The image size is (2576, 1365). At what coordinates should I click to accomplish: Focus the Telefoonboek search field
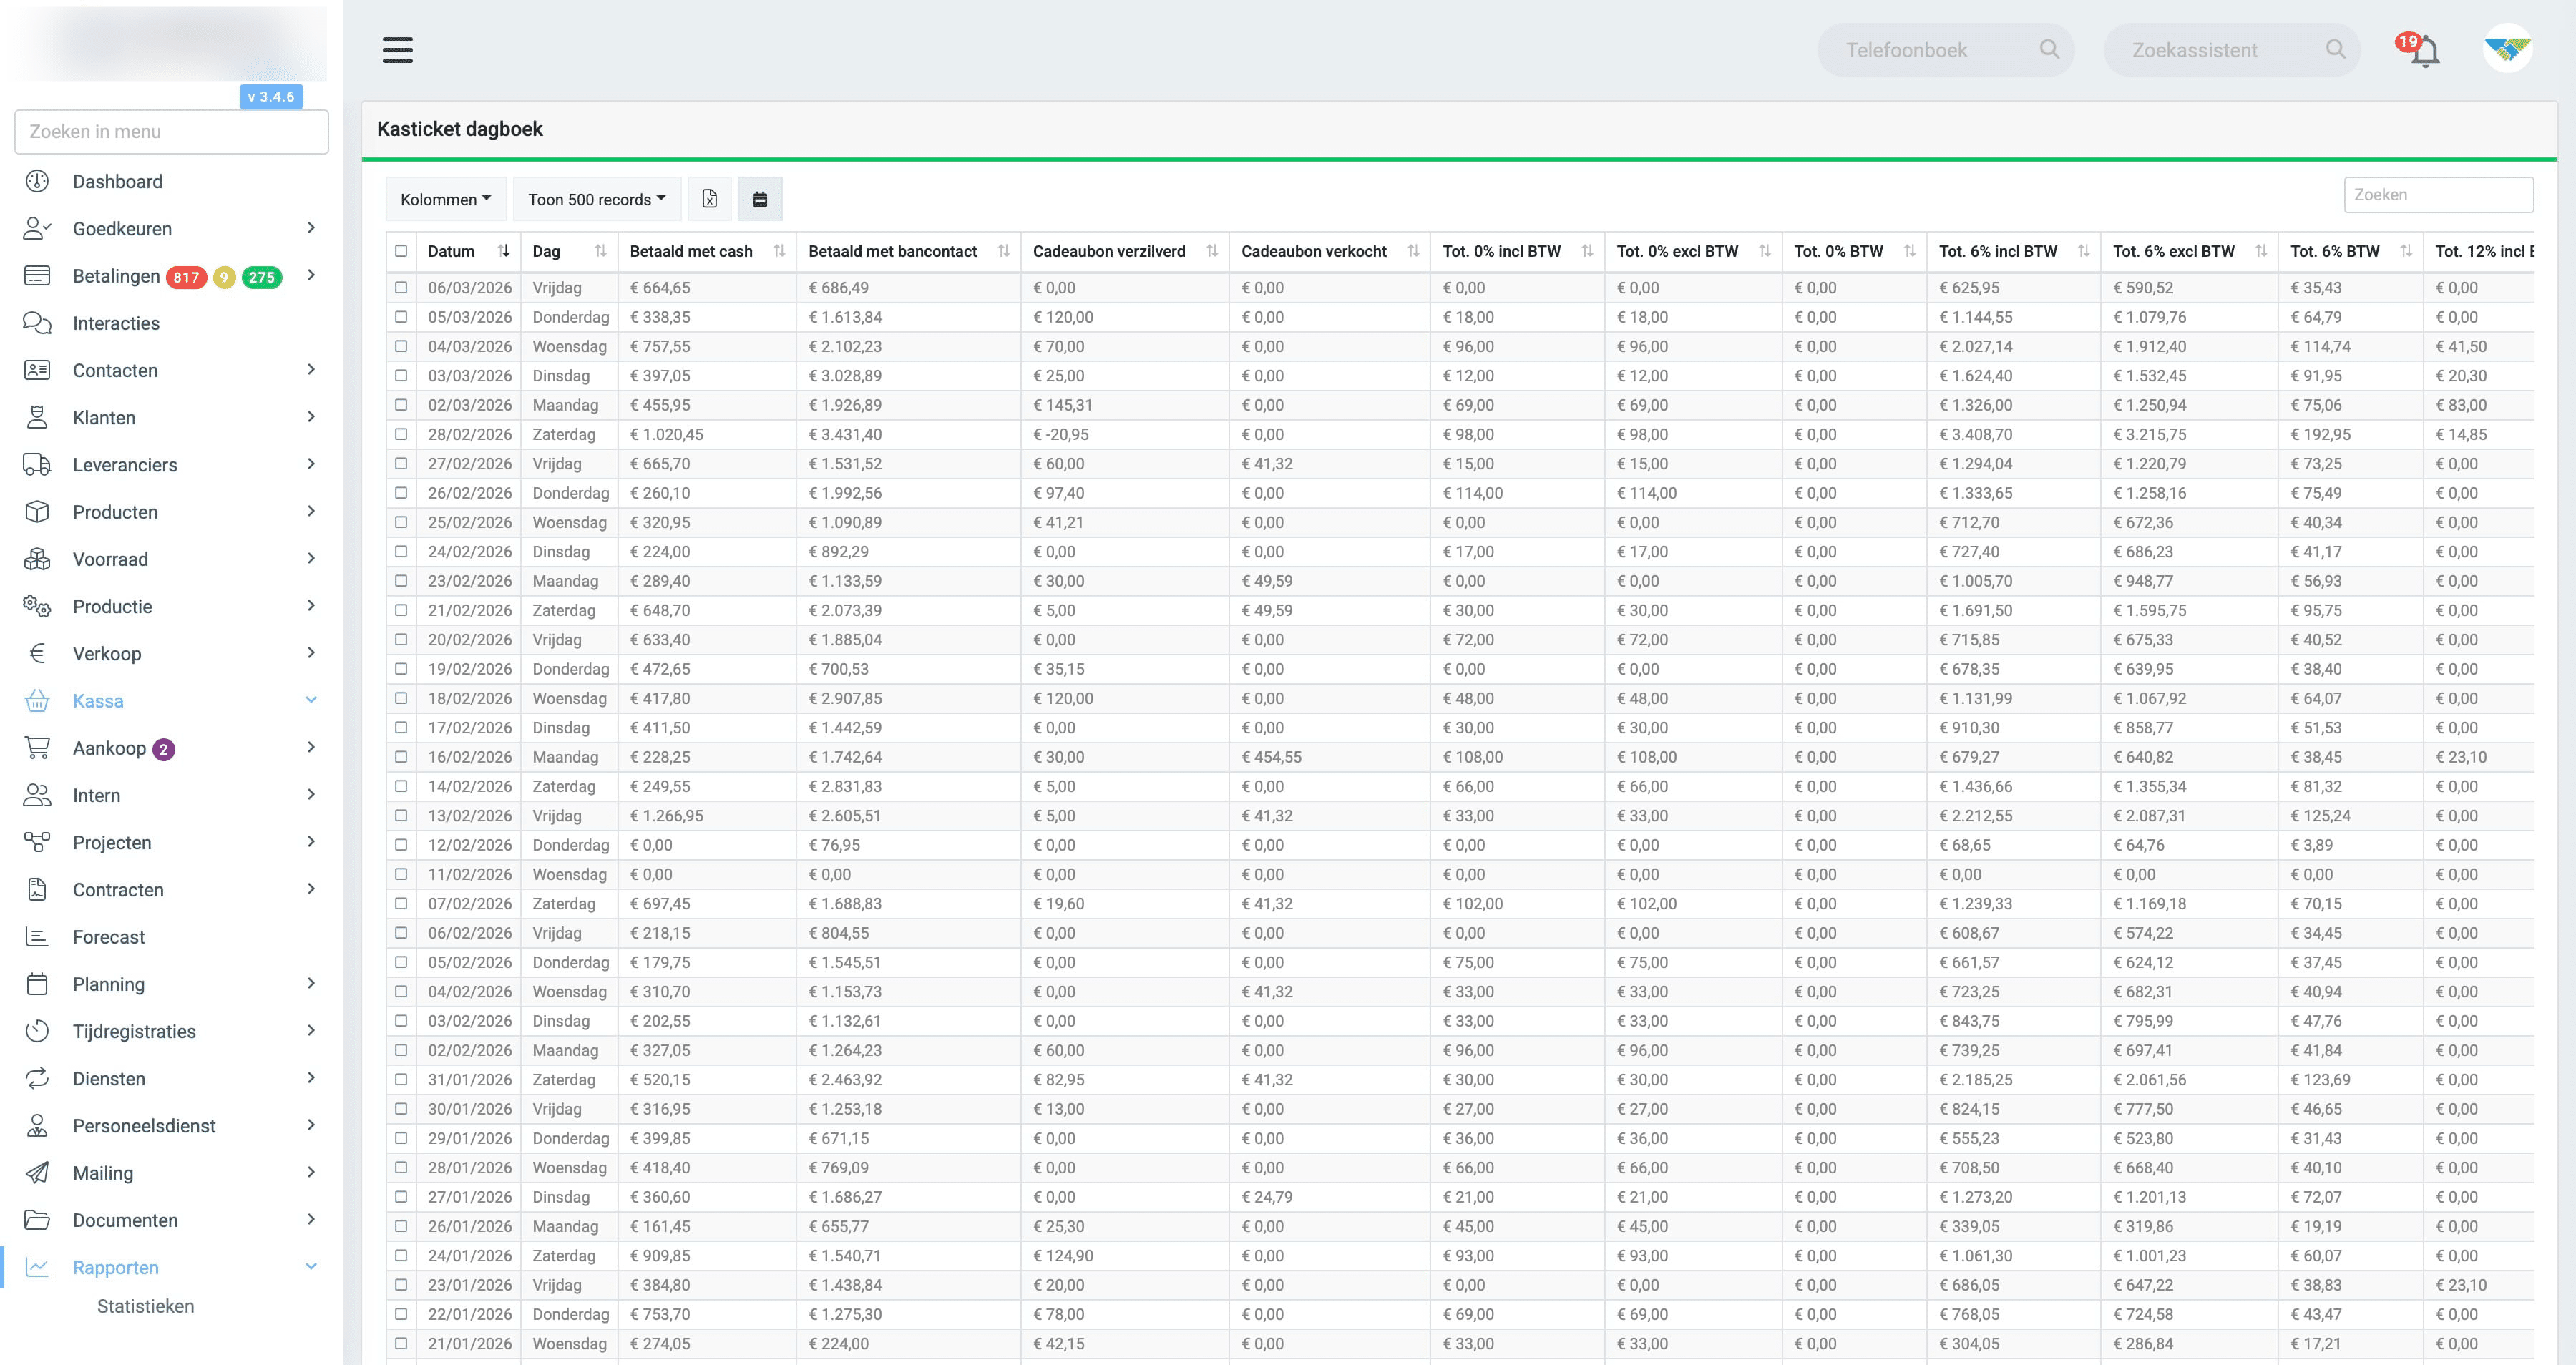[1945, 50]
